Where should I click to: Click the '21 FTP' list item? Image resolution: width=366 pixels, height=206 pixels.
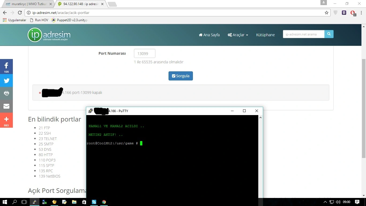click(44, 128)
